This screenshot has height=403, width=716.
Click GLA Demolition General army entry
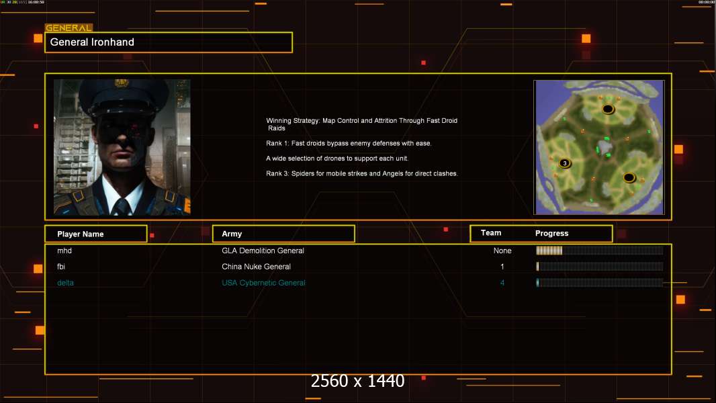click(263, 251)
